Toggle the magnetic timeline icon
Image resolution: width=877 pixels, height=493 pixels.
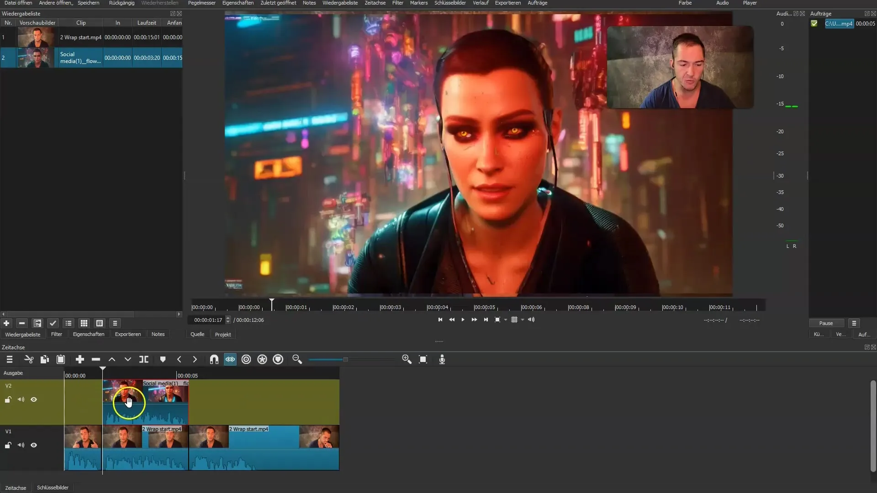pyautogui.click(x=214, y=359)
